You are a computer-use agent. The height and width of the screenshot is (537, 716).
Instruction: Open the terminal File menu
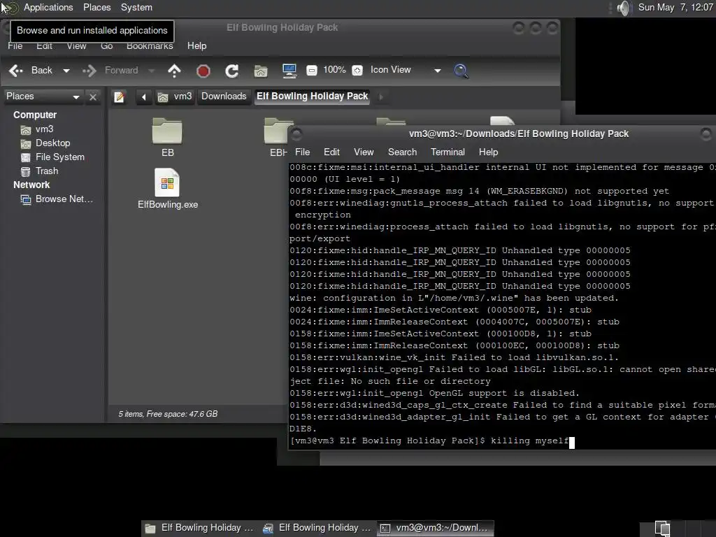302,152
